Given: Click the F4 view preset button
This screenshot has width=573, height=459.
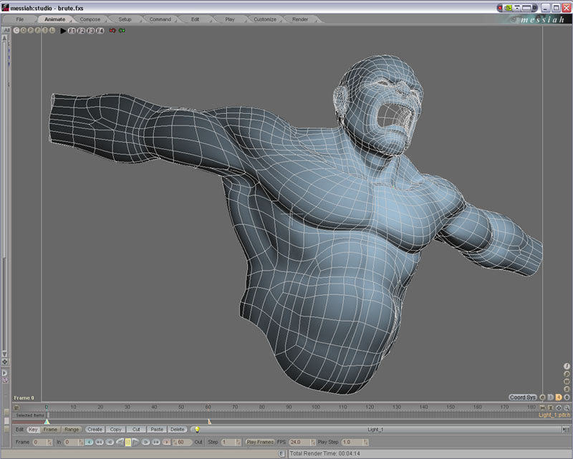Looking at the screenshot, I should (x=100, y=31).
